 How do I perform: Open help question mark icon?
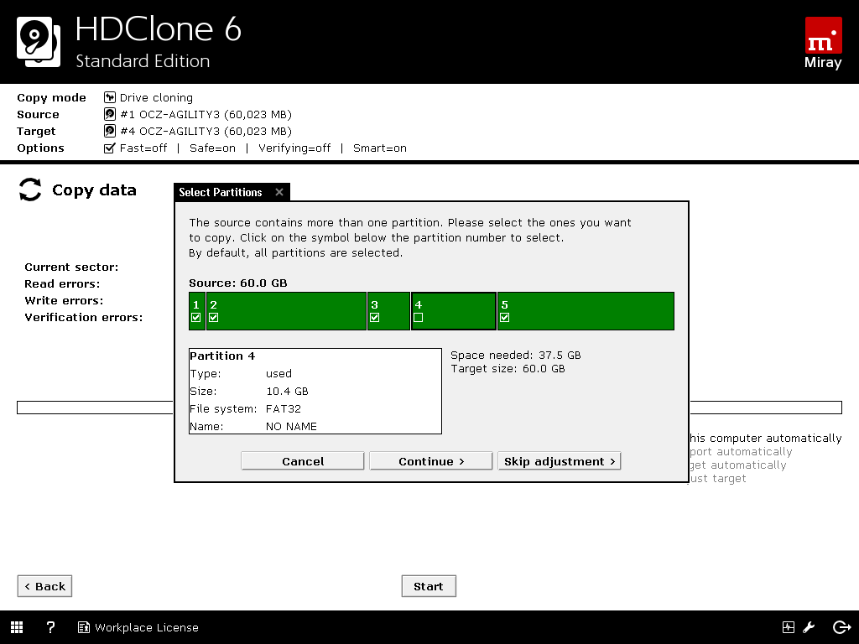point(50,627)
